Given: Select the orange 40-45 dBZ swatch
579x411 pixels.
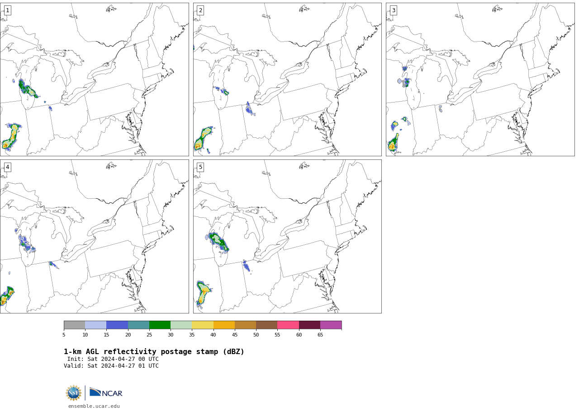Looking at the screenshot, I should 224,325.
